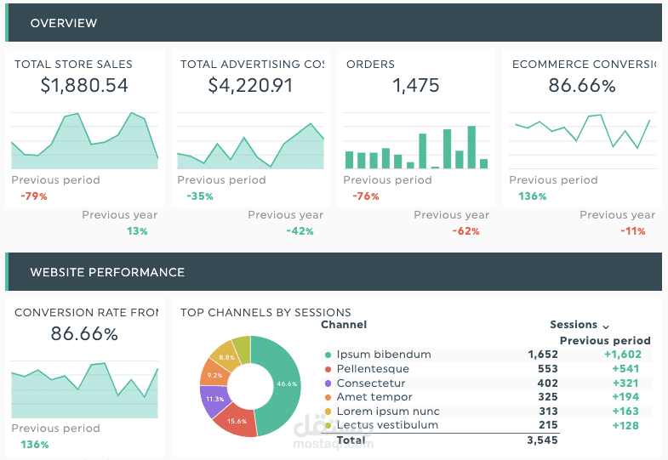Viewport: 668px width, 460px height.
Task: Open the Orders bar chart
Action: (x=416, y=141)
